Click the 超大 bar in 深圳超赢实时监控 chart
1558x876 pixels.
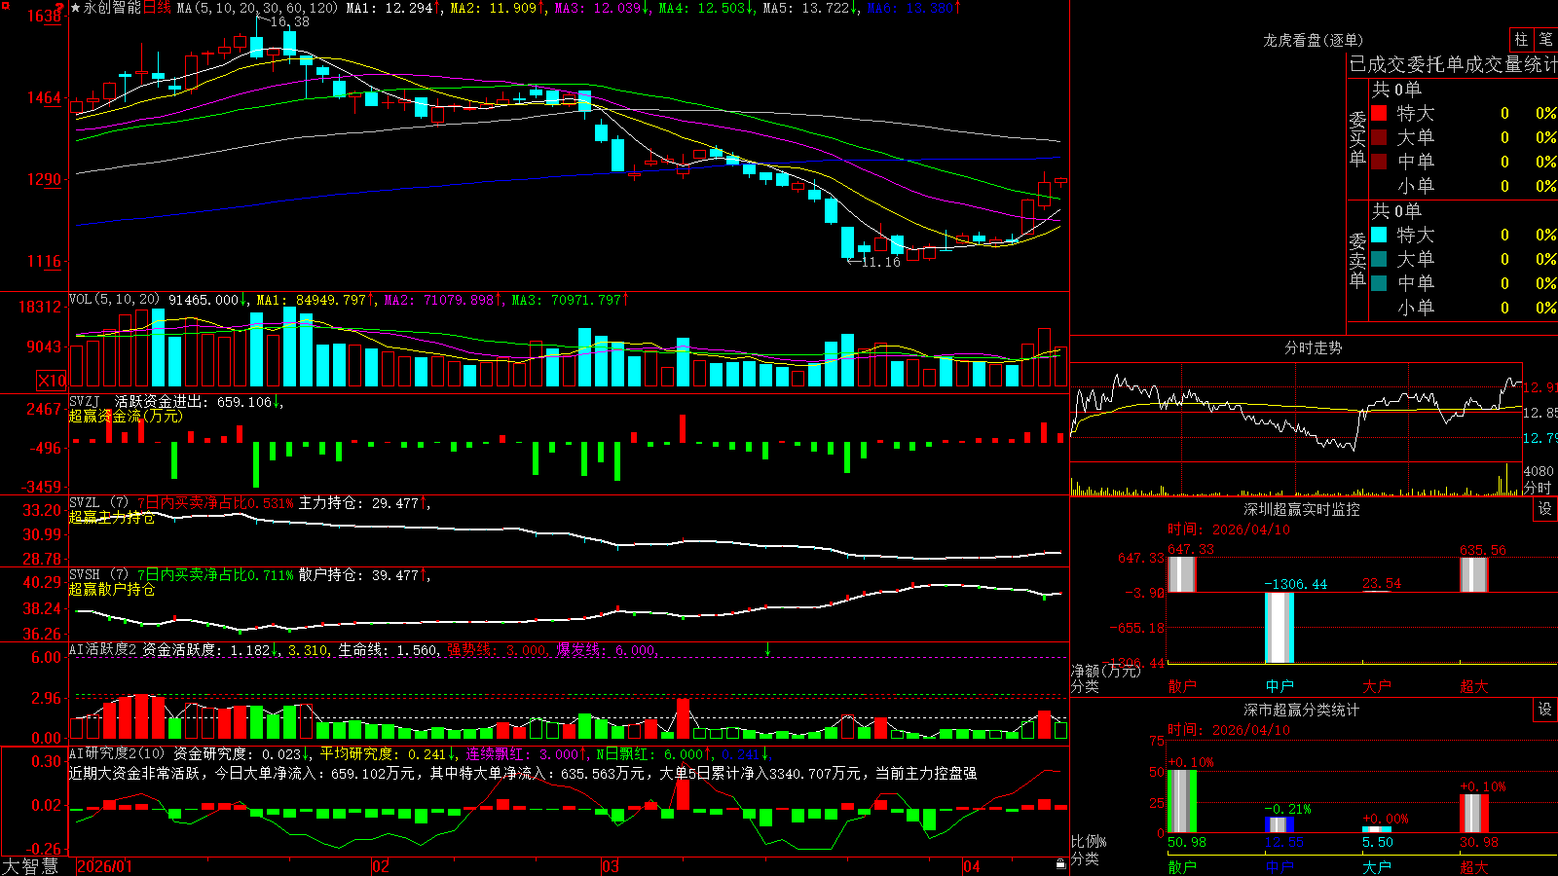[1474, 574]
